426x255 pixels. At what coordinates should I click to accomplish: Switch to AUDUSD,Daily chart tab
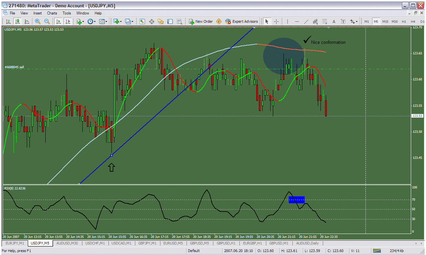307,243
